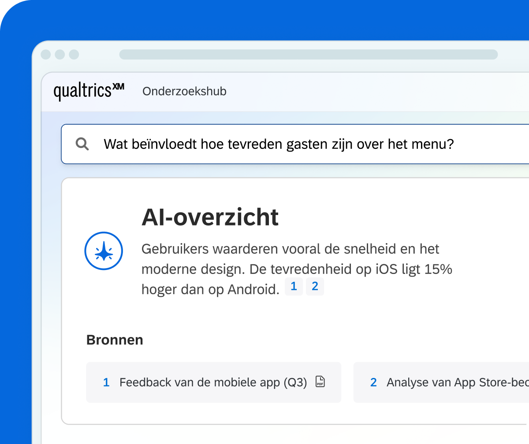Click the search field with menu question
The width and height of the screenshot is (529, 444).
click(295, 144)
